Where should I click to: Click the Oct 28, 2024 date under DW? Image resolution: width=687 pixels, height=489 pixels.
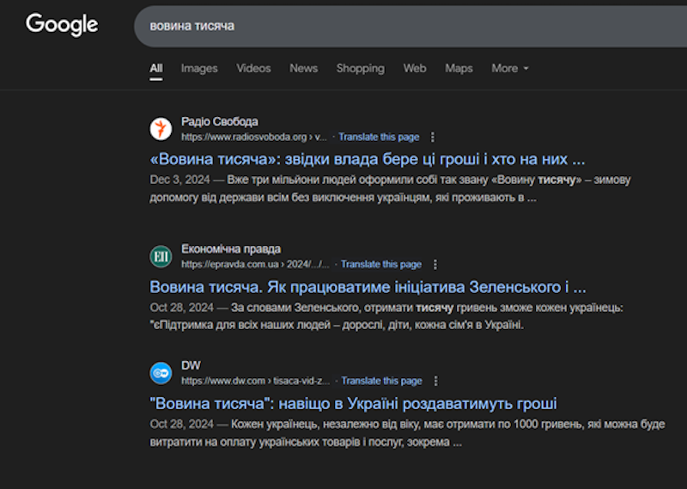(x=181, y=424)
